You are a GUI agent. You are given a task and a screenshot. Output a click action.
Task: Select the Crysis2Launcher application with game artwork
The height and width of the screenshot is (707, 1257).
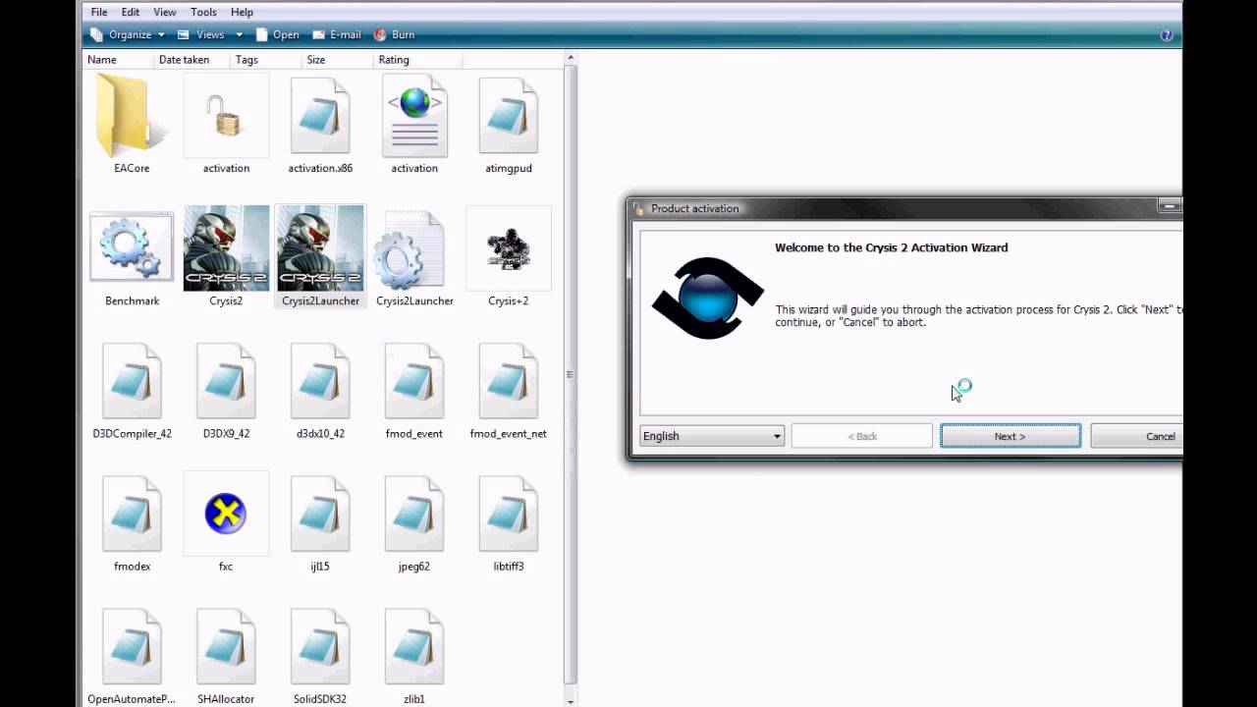pos(320,256)
